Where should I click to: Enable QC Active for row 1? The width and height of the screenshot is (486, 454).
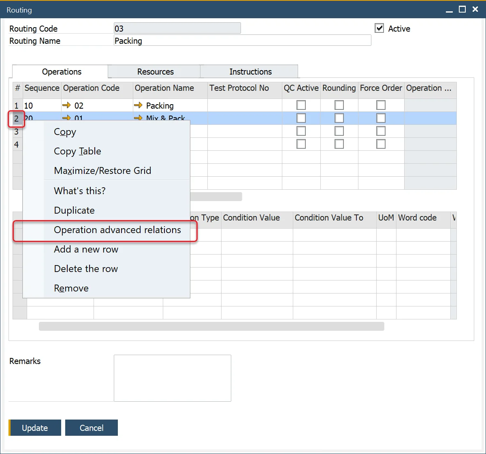pyautogui.click(x=301, y=105)
